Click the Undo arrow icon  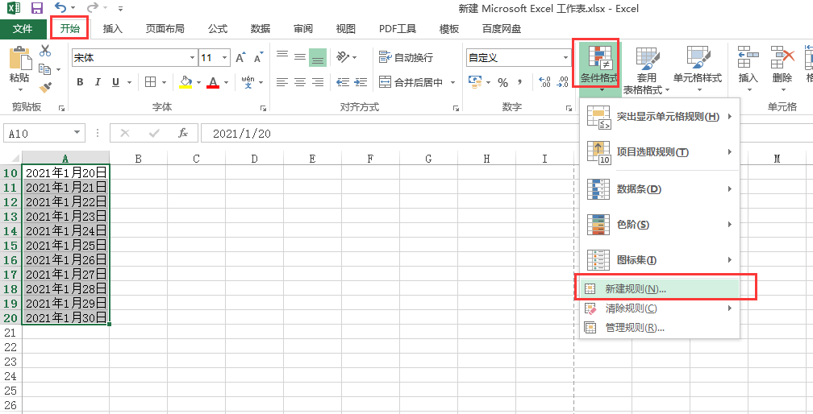tap(61, 8)
